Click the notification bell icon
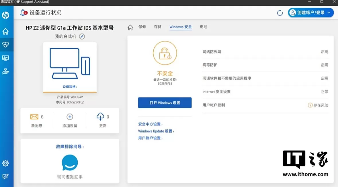Viewport: 338px width, 187px height. (x=24, y=13)
